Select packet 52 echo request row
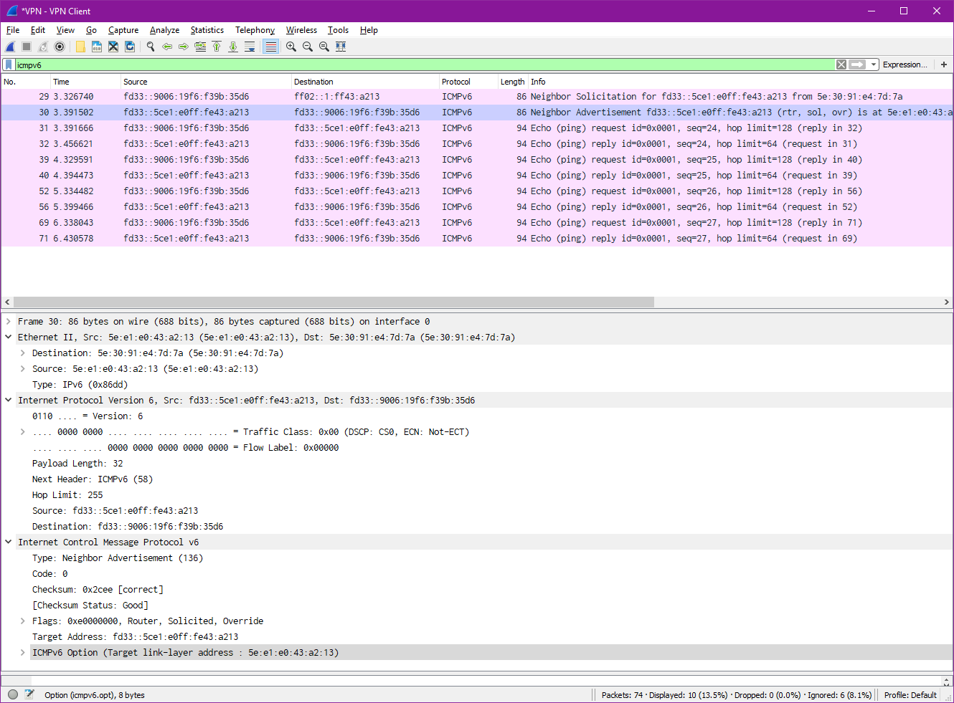The height and width of the screenshot is (703, 954). coord(477,191)
